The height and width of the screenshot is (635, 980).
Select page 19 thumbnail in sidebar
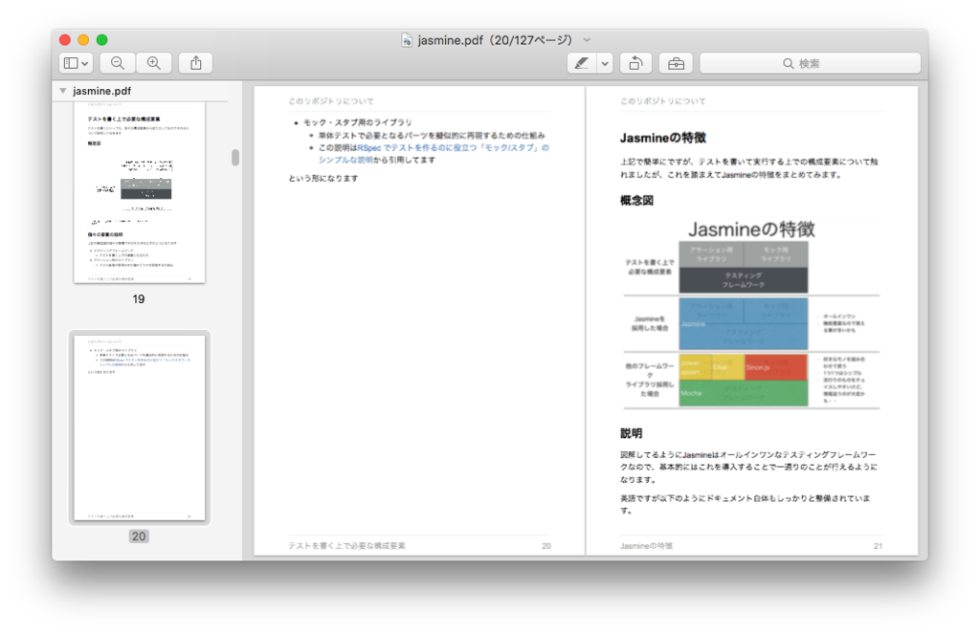[x=140, y=192]
